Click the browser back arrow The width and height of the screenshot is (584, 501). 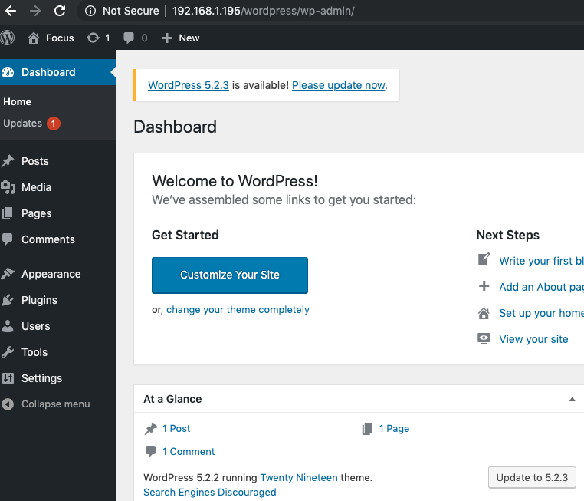(11, 11)
